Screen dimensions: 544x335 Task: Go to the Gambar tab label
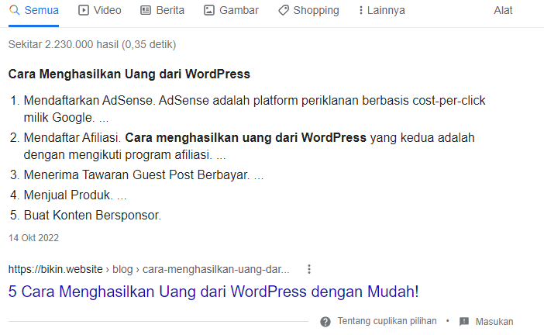point(239,11)
